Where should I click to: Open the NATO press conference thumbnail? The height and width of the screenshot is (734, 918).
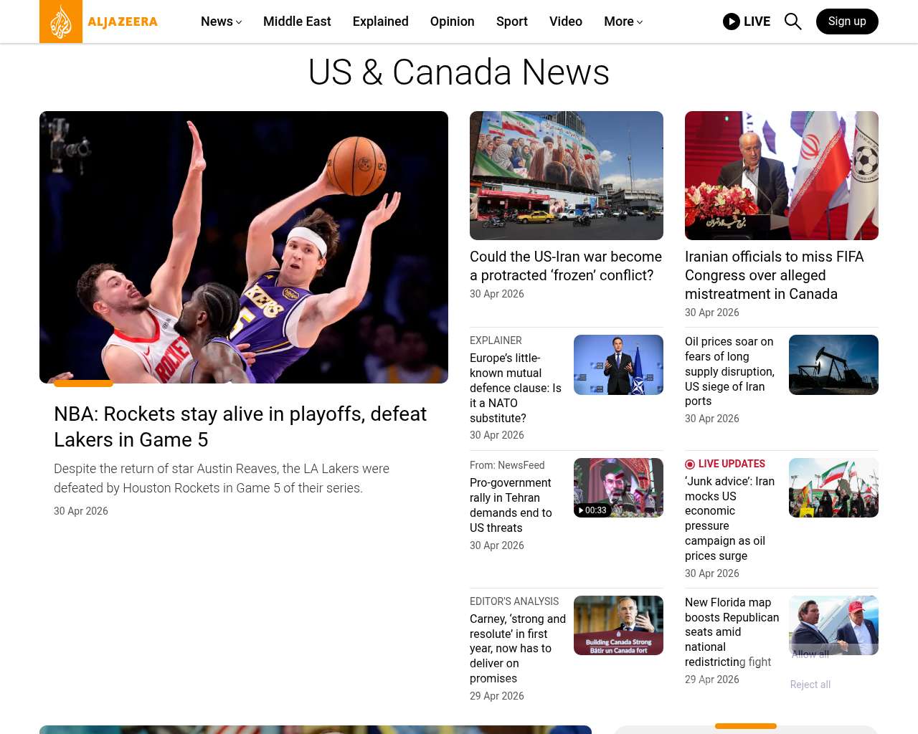point(617,365)
